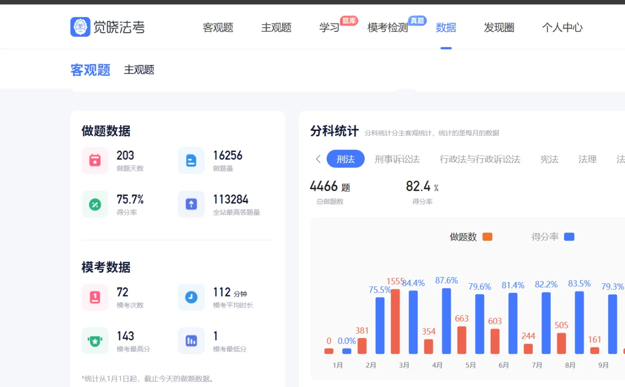
Task: Click the 全站最高答题量 arrow icon
Action: click(191, 204)
